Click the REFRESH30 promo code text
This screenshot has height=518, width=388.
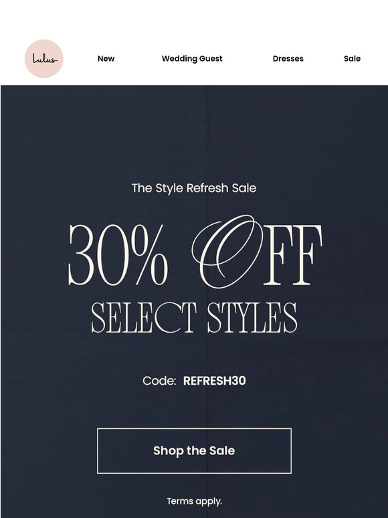(x=214, y=381)
